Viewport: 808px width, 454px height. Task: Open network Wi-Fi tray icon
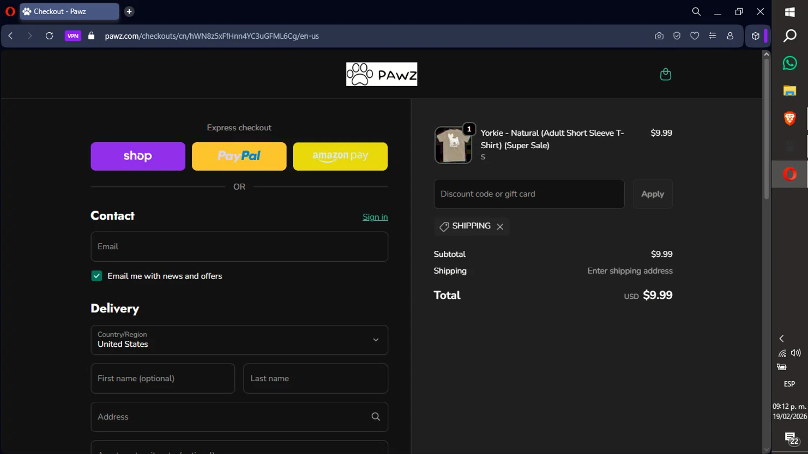click(782, 354)
